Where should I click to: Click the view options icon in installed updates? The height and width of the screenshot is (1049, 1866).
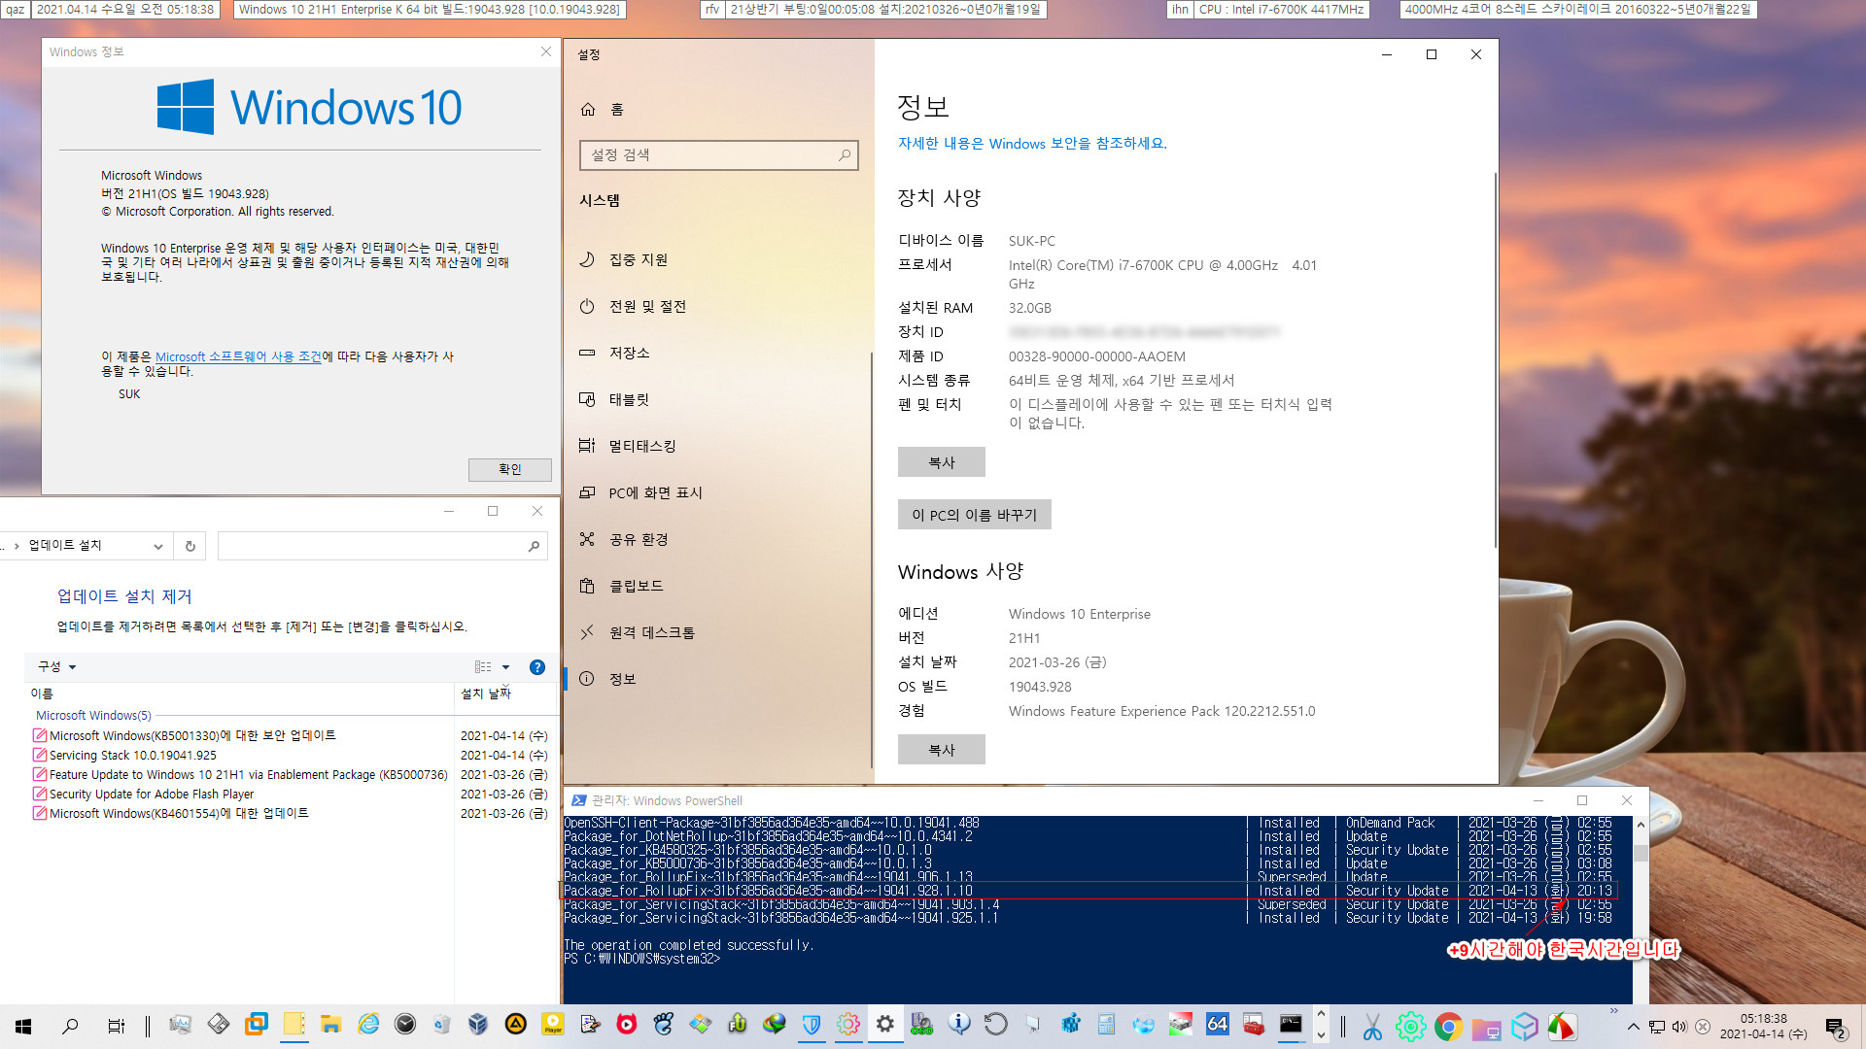pyautogui.click(x=483, y=667)
